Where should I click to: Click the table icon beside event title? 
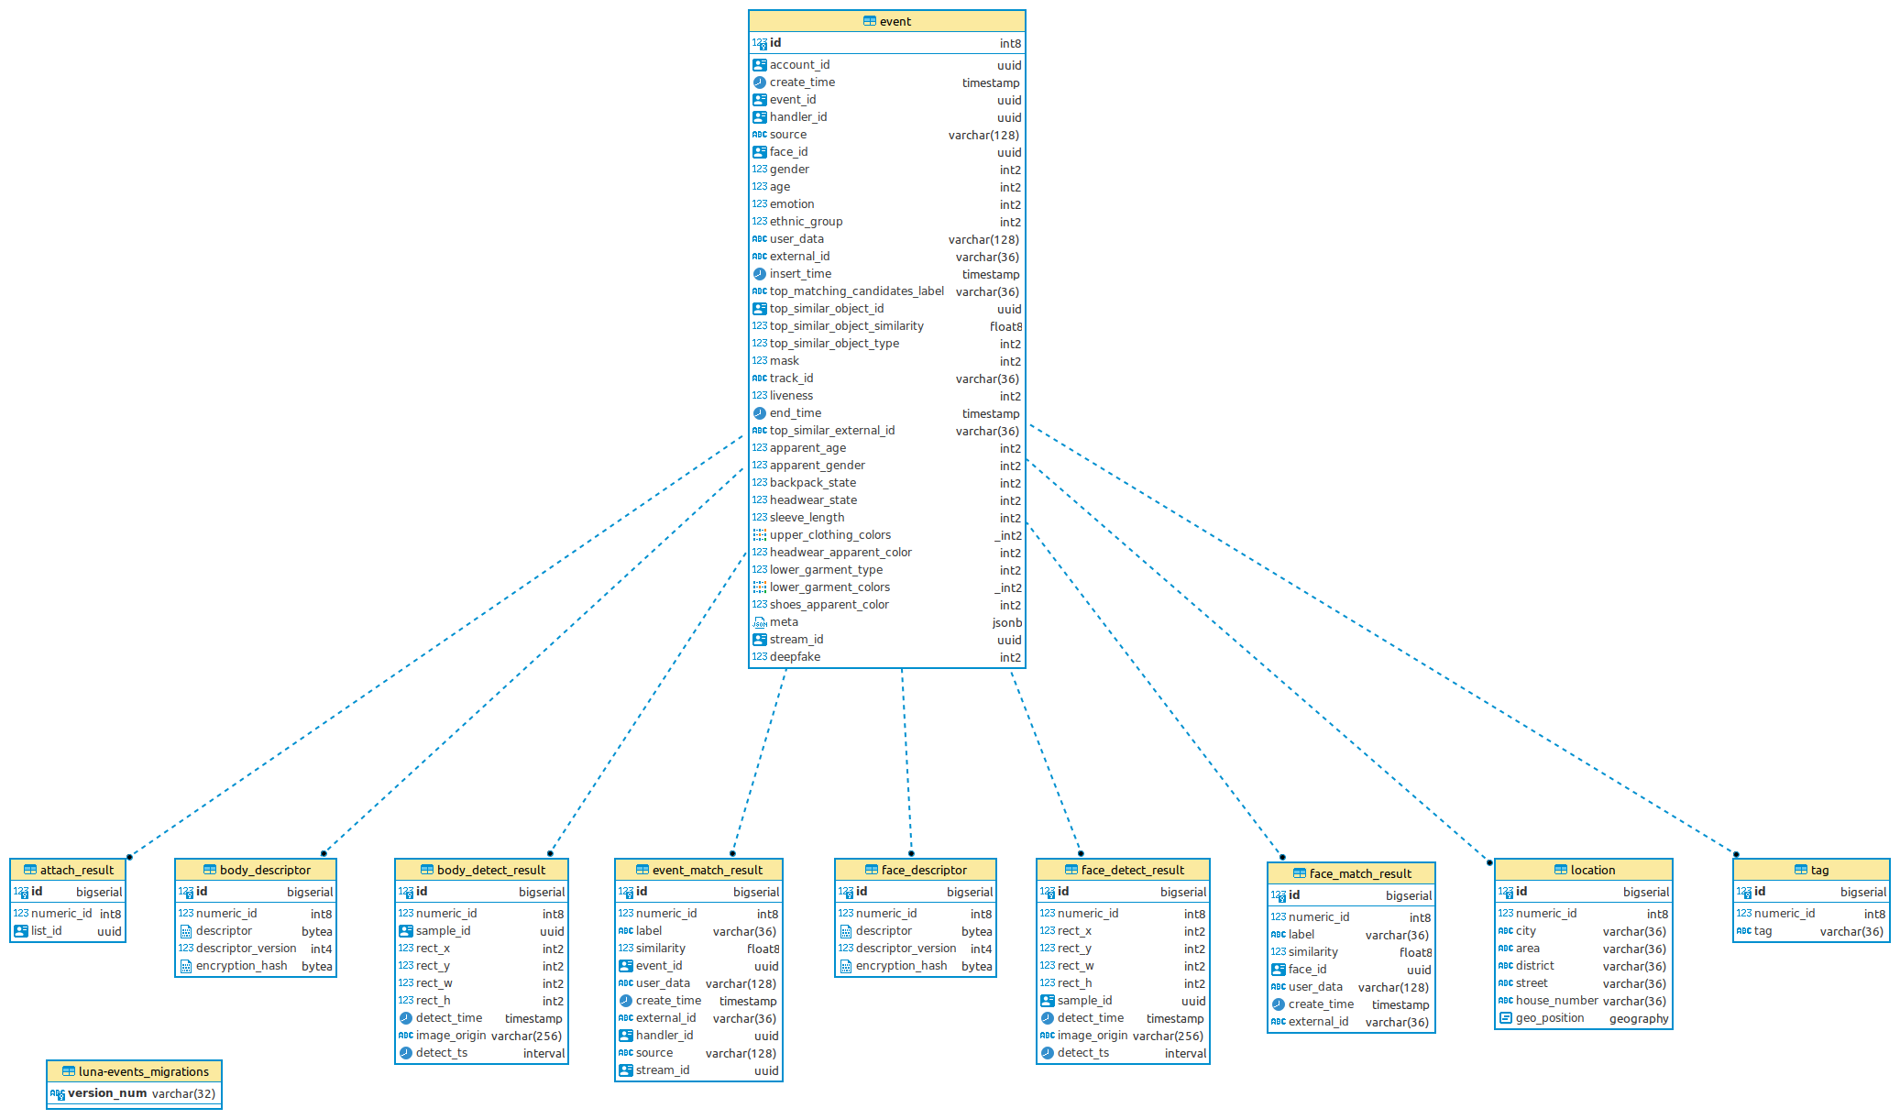click(870, 21)
